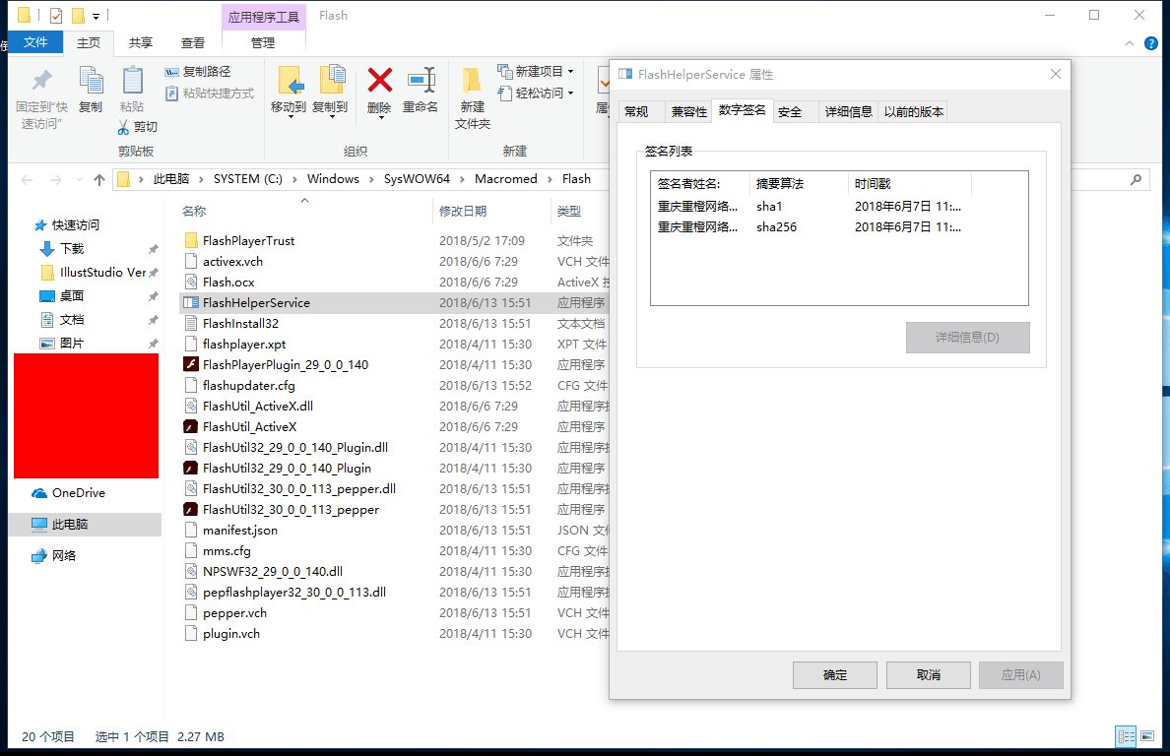Viewport: 1170px width, 756px height.
Task: Switch to the View ribbon tab
Action: coord(192,43)
